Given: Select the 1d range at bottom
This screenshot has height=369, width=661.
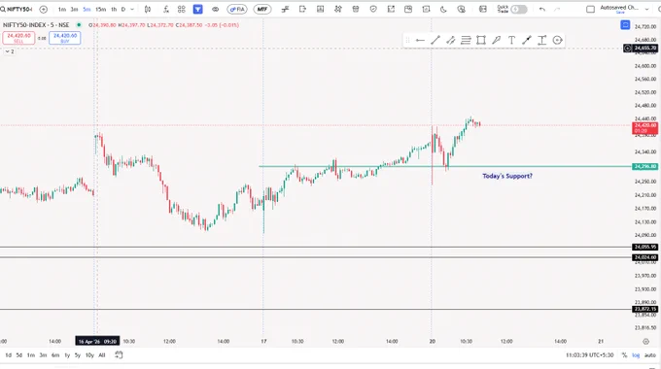Looking at the screenshot, I should [x=8, y=355].
